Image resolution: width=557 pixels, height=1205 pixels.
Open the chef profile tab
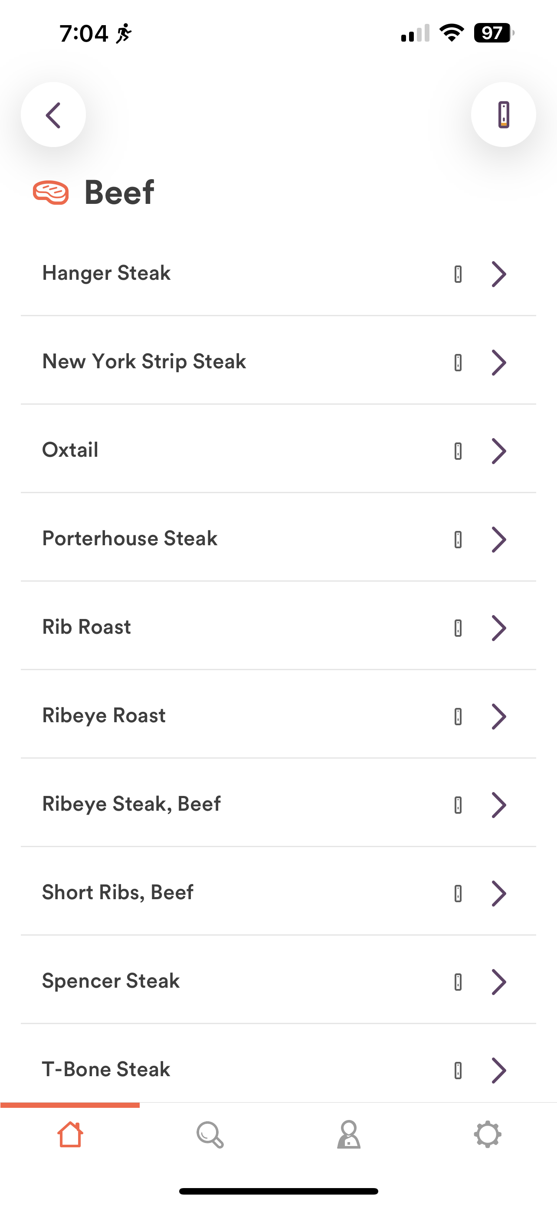348,1134
